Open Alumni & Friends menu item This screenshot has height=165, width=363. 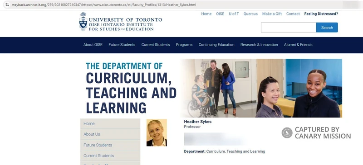[x=298, y=45]
